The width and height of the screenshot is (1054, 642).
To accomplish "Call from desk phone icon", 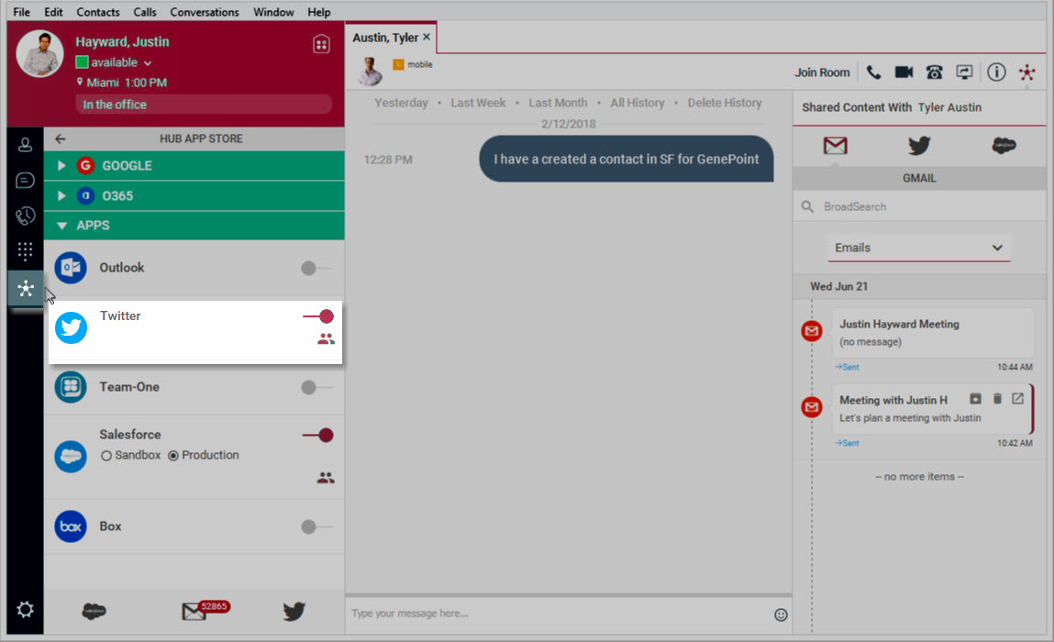I will (x=935, y=72).
